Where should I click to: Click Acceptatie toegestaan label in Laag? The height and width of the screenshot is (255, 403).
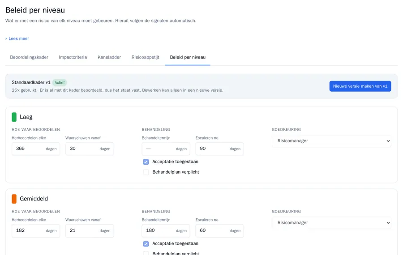click(175, 161)
